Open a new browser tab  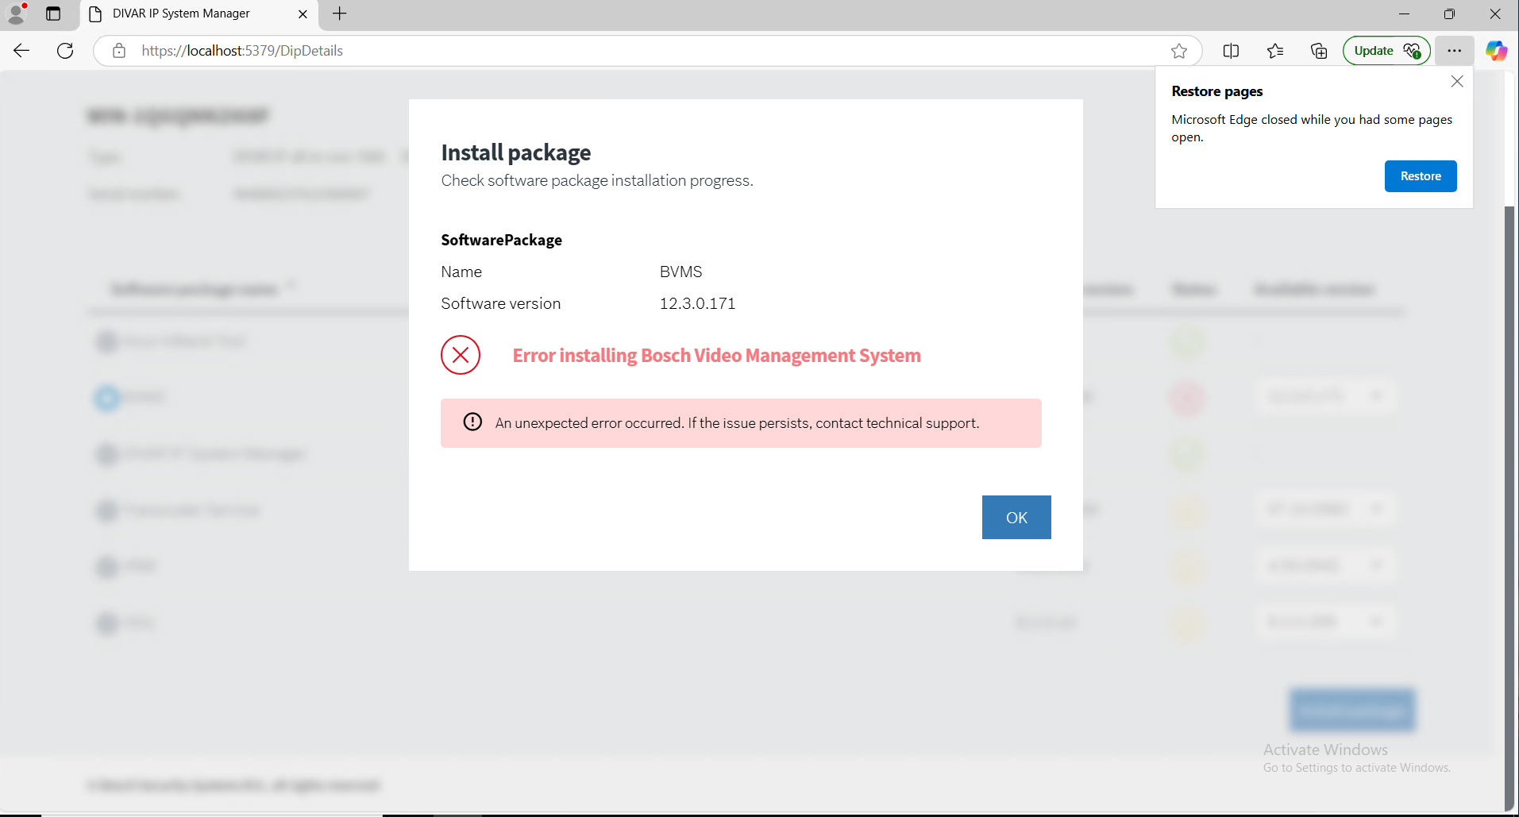(x=340, y=13)
